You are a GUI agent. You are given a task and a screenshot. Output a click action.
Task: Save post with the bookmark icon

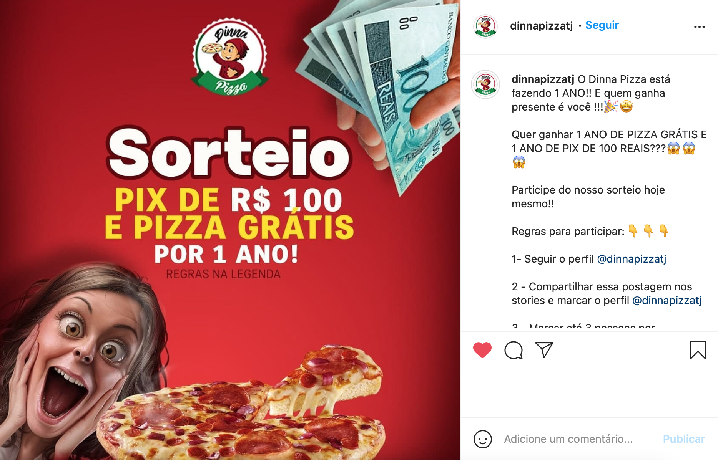[698, 350]
